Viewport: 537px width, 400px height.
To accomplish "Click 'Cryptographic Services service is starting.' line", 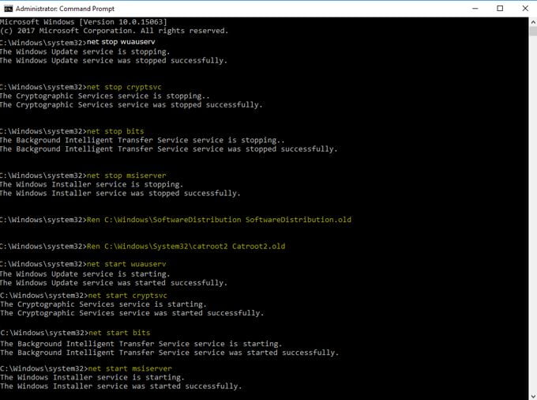I will [x=103, y=304].
